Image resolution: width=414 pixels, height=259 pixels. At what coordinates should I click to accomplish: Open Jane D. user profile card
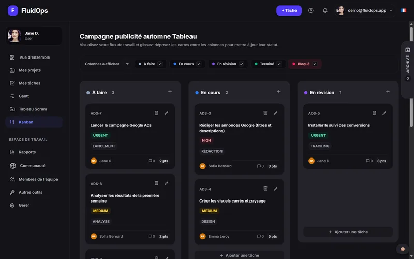[x=34, y=36]
